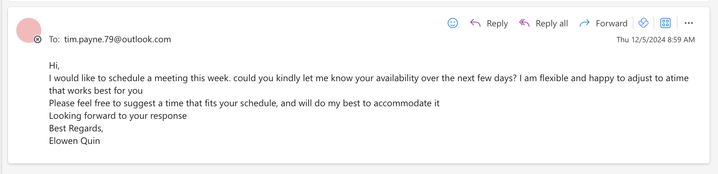Click the Reply all text label
The image size is (718, 174).
click(552, 23)
